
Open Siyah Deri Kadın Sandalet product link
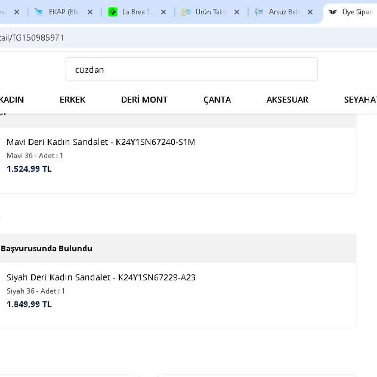pyautogui.click(x=101, y=277)
